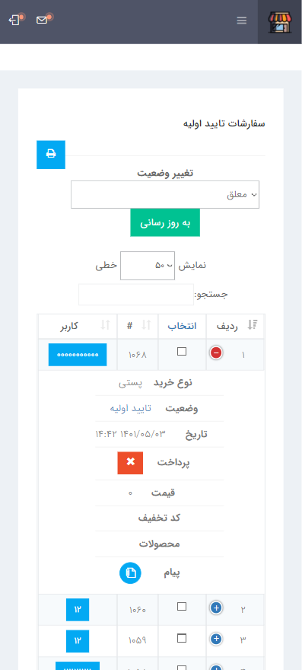Click the shop logo icon
This screenshot has width=302, height=670.
279,22
